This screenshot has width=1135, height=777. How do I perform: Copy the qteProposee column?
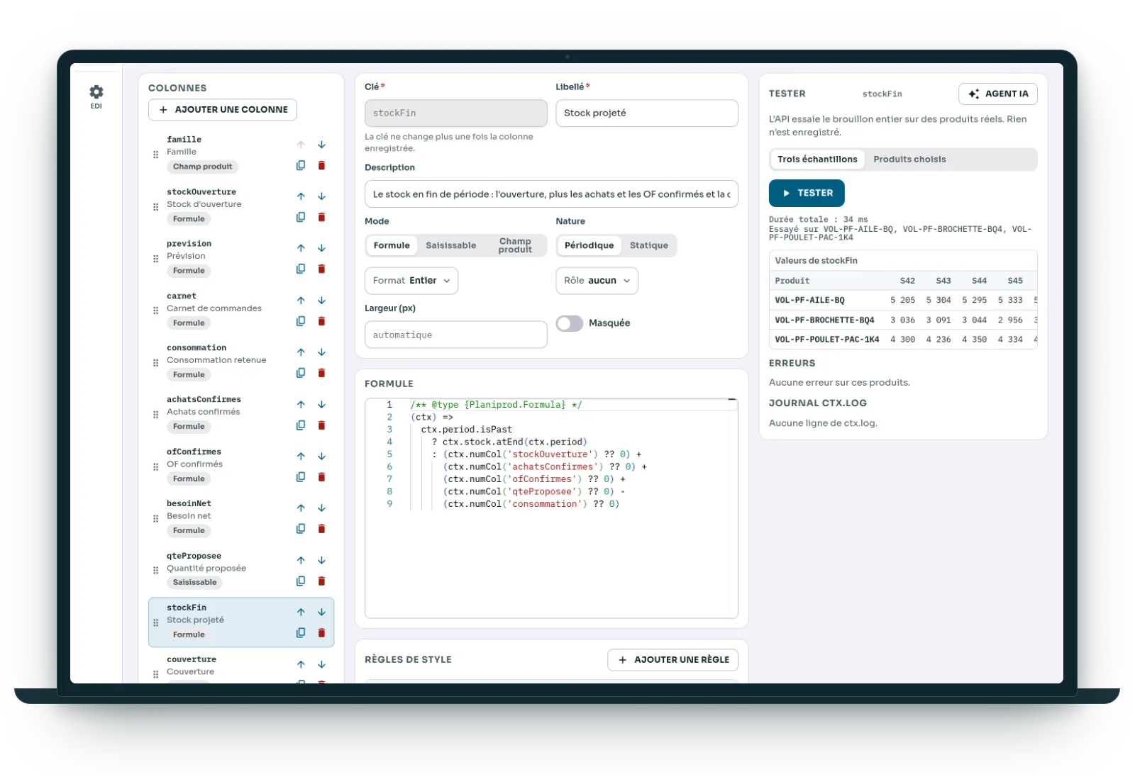[301, 581]
